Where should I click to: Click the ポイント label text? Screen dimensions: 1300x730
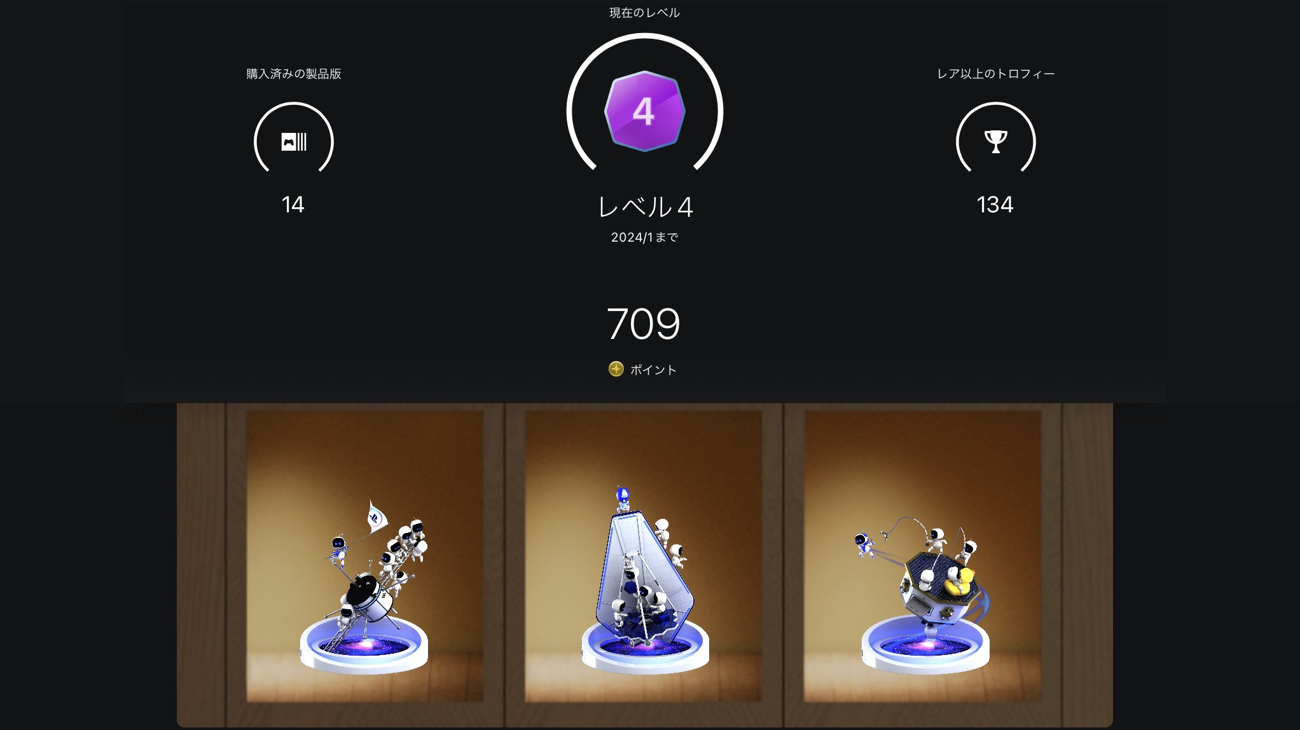[653, 369]
